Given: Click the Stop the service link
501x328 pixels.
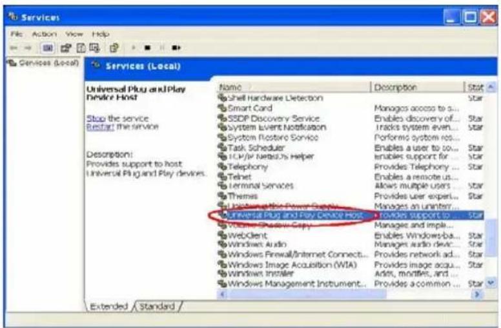Looking at the screenshot, I should pyautogui.click(x=96, y=119).
